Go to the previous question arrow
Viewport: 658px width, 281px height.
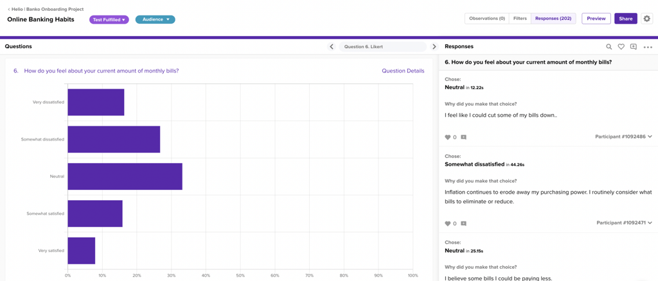pyautogui.click(x=332, y=47)
